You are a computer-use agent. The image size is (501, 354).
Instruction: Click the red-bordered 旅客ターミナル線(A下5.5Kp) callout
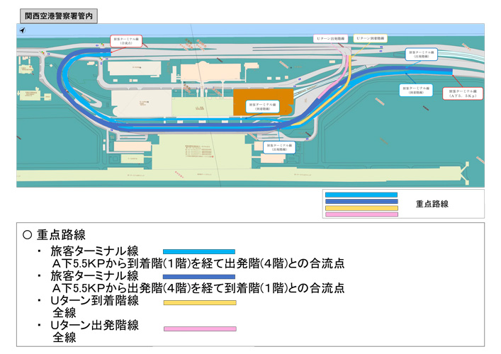(462, 93)
